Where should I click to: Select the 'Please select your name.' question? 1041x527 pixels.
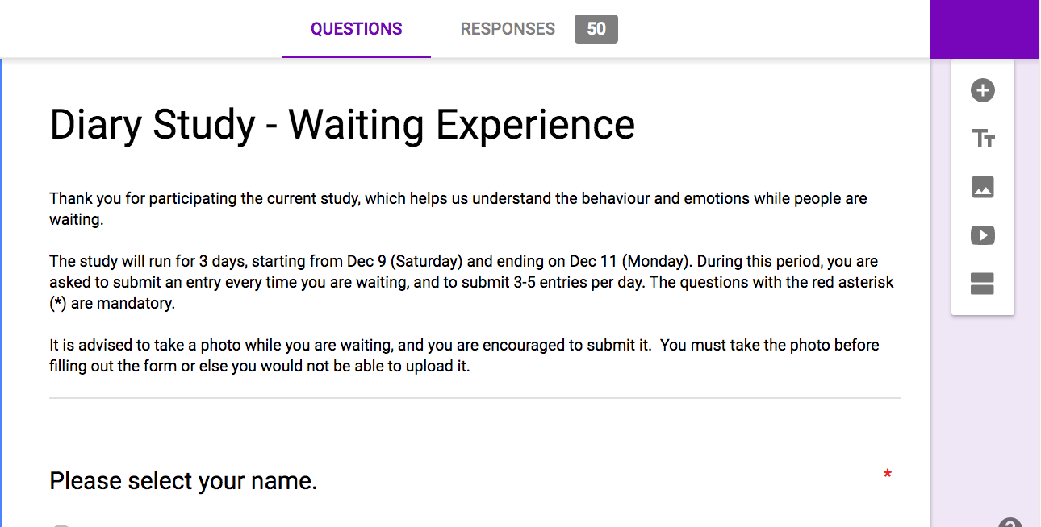(183, 481)
